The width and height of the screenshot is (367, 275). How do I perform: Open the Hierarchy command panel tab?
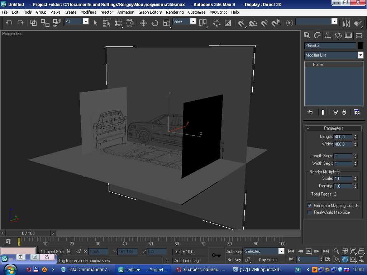click(328, 35)
